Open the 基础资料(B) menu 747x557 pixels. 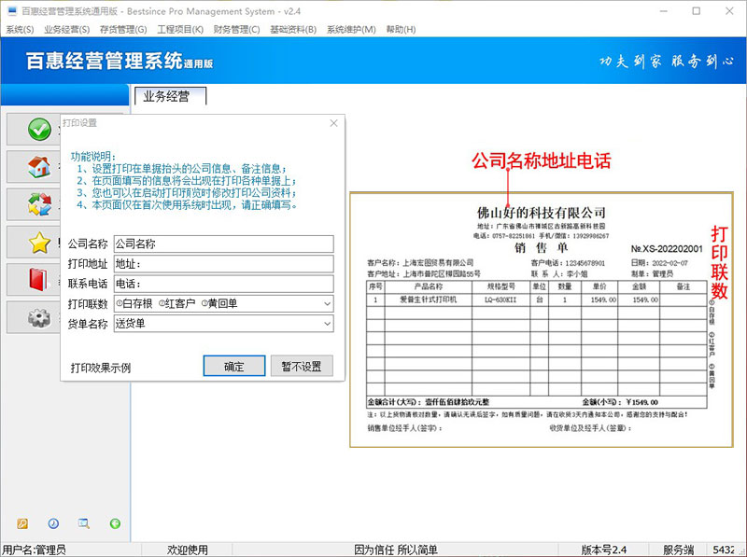[x=293, y=30]
